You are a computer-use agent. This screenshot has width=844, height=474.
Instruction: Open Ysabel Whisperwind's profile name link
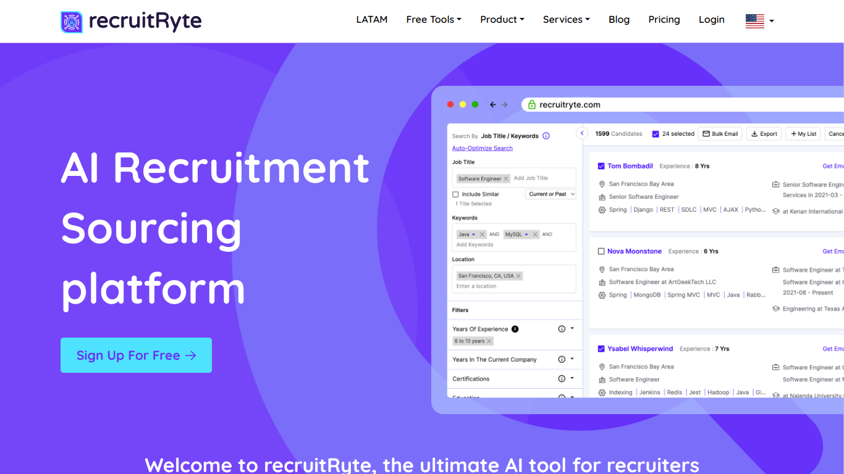click(640, 349)
